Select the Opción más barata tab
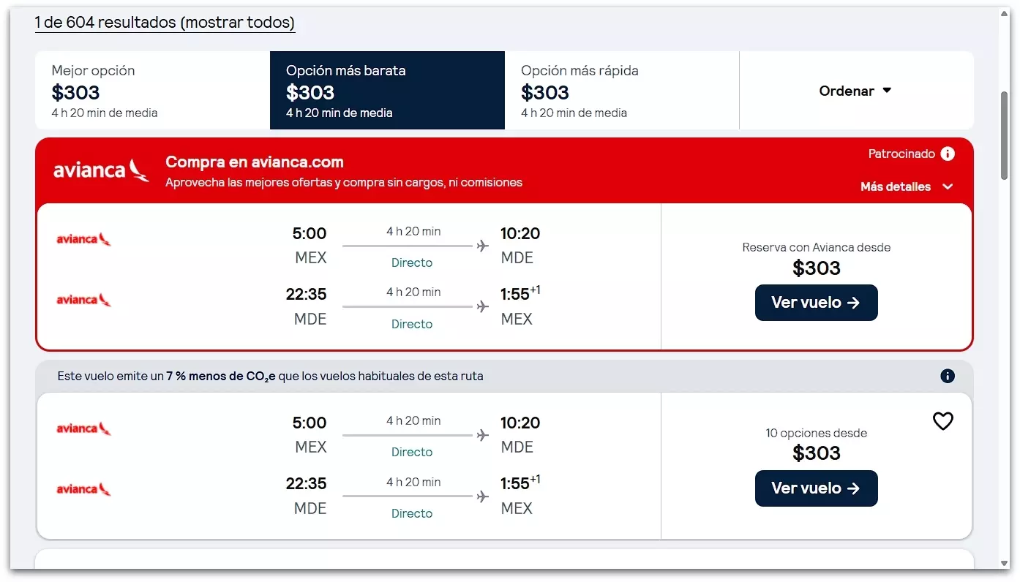 [x=387, y=91]
